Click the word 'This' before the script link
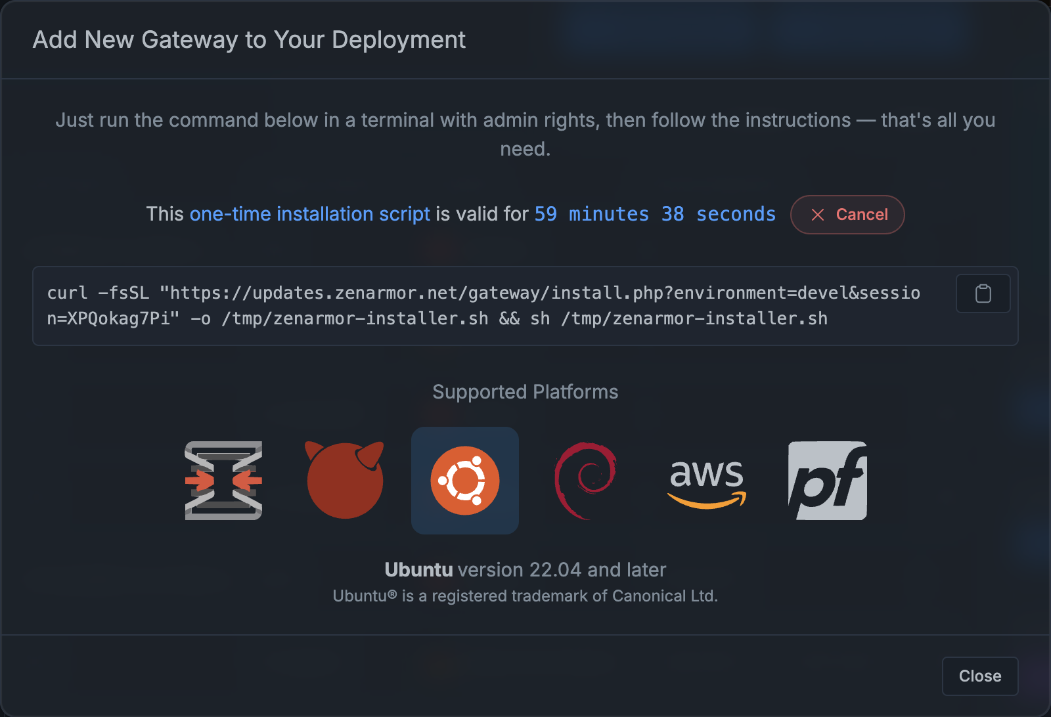This screenshot has width=1051, height=717. [x=164, y=214]
